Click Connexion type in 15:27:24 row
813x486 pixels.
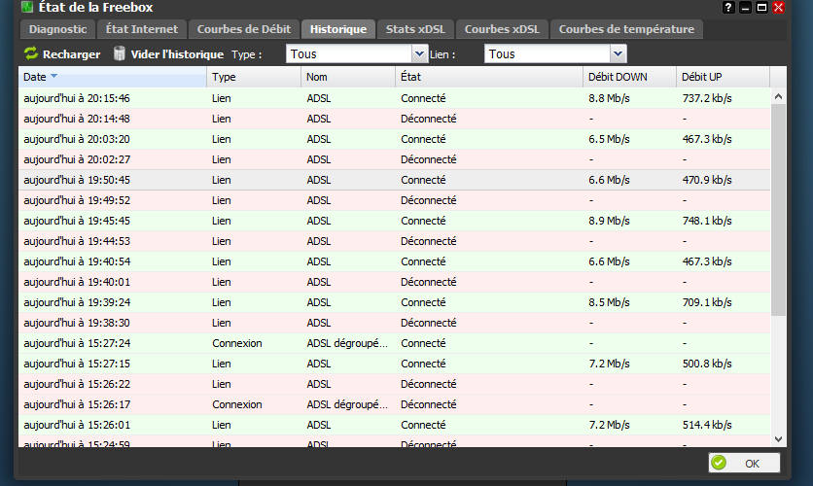237,343
